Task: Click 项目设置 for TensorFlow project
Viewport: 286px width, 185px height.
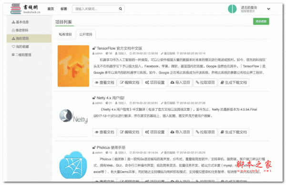Action: click(x=155, y=83)
